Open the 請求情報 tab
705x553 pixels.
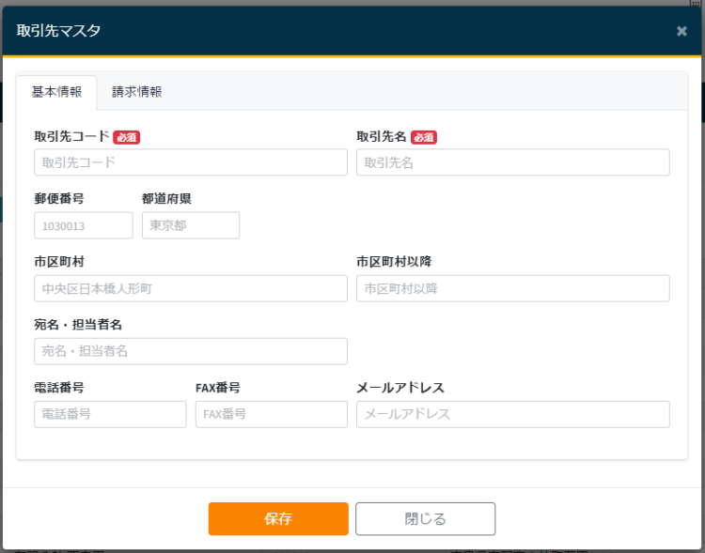click(x=137, y=92)
